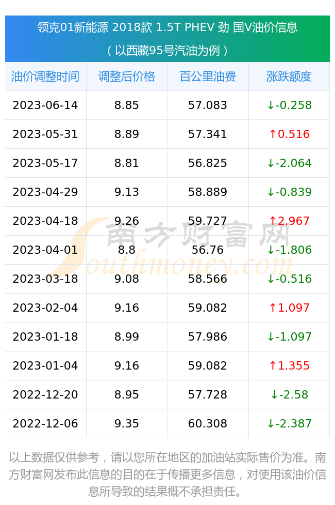Click the green change value ↓-0.258
This screenshot has width=335, height=505.
click(x=289, y=105)
